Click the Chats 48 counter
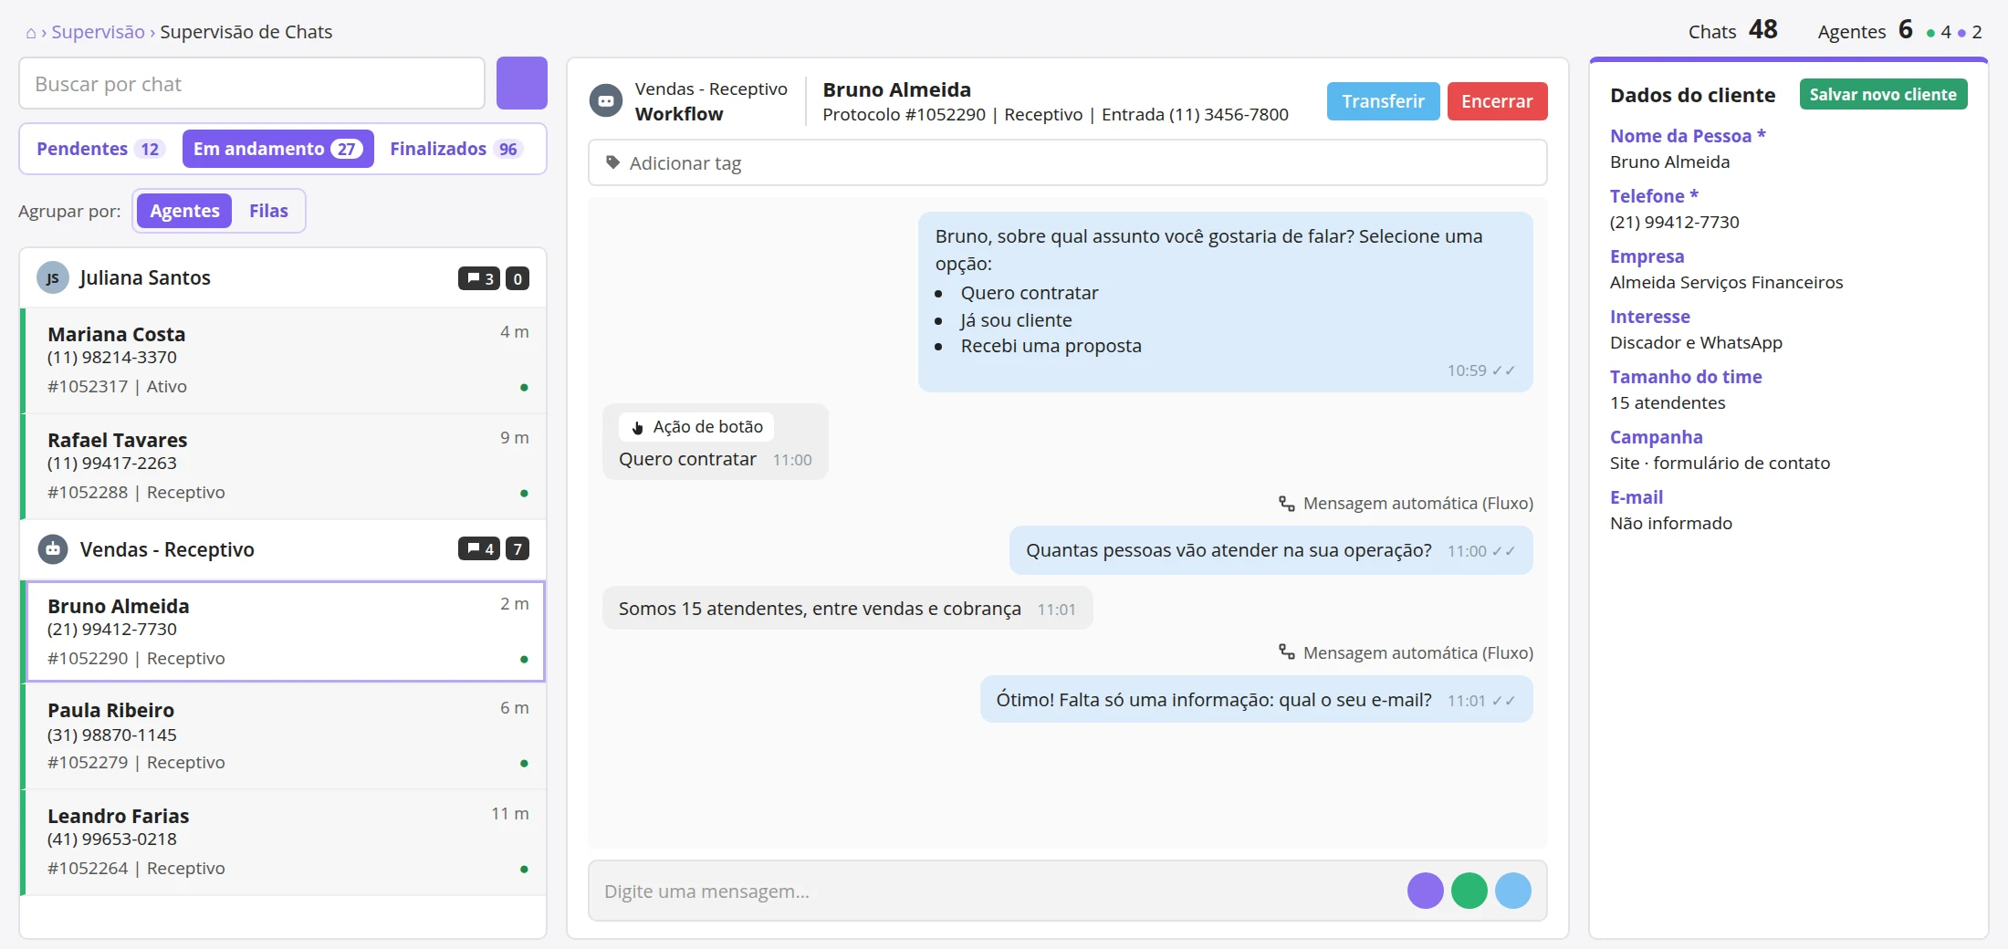Viewport: 2008px width, 949px height. pos(1732,30)
